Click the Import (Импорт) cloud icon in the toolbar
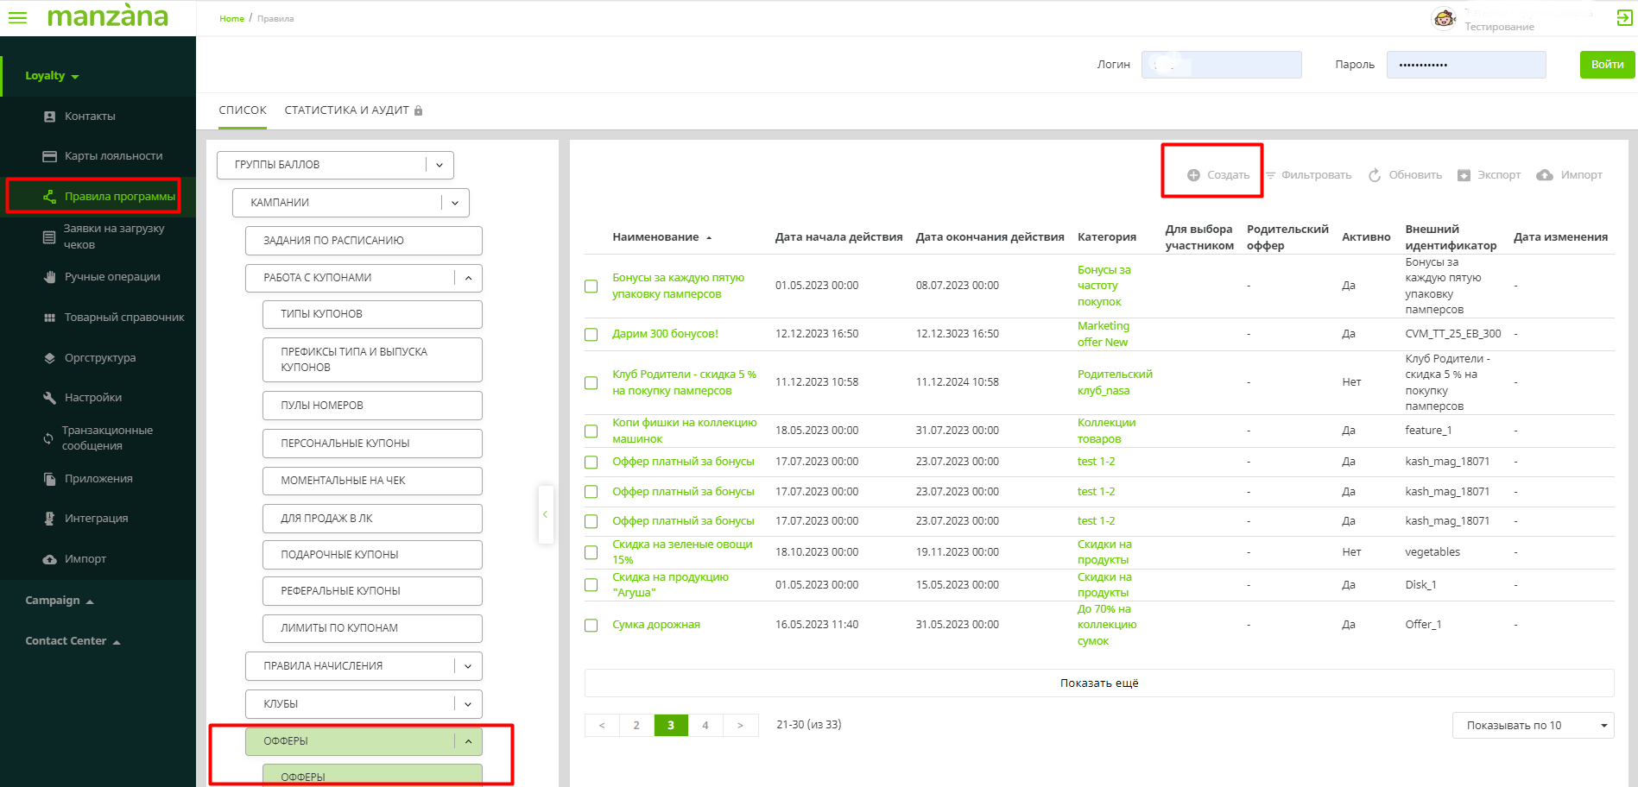 [1545, 175]
